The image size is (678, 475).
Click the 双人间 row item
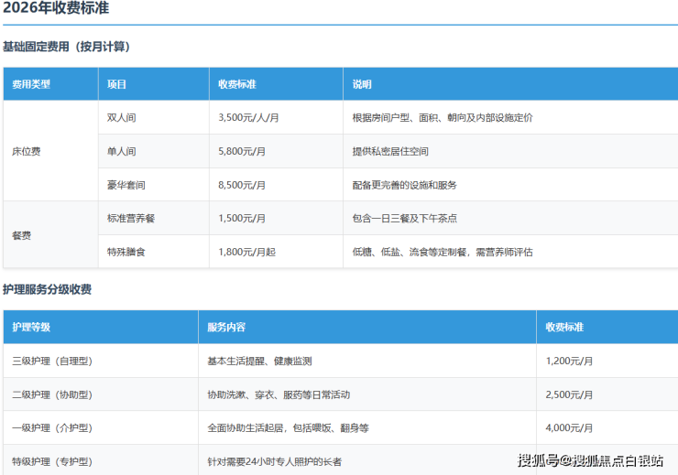click(x=122, y=118)
